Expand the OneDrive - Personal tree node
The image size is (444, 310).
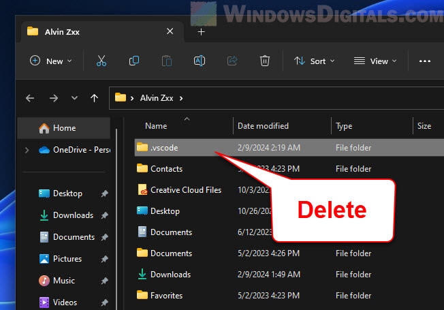point(27,150)
